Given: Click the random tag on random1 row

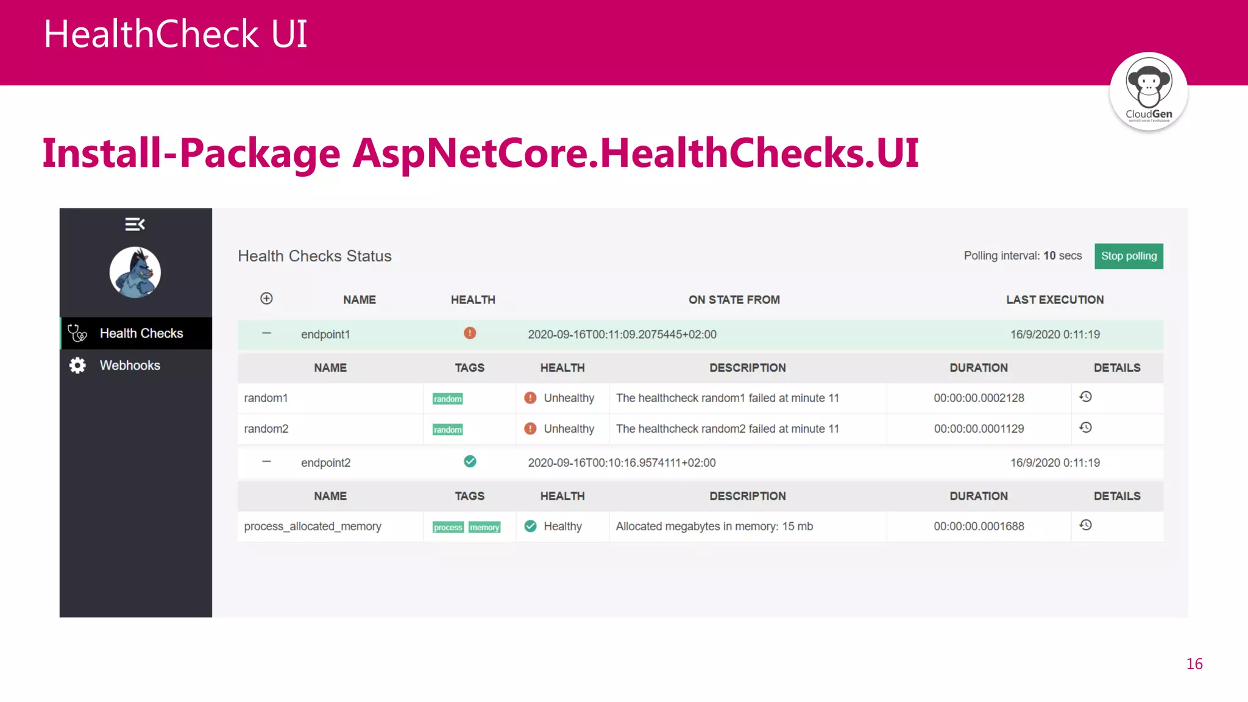Looking at the screenshot, I should pos(448,399).
